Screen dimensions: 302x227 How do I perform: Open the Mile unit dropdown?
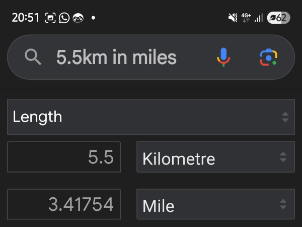click(215, 204)
